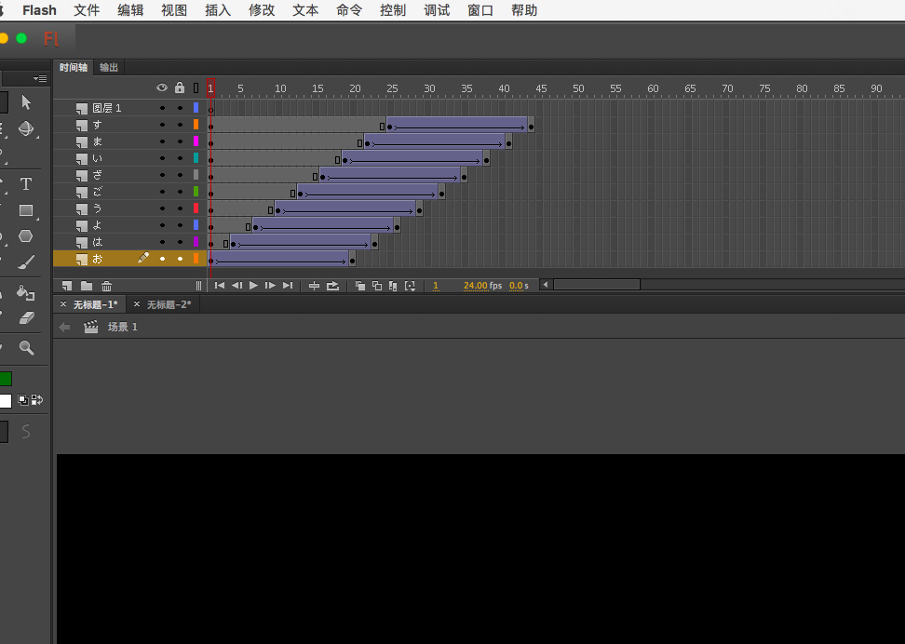Click frame 30 on the timeline ruler
Screen dimensions: 905x644
pyautogui.click(x=429, y=88)
